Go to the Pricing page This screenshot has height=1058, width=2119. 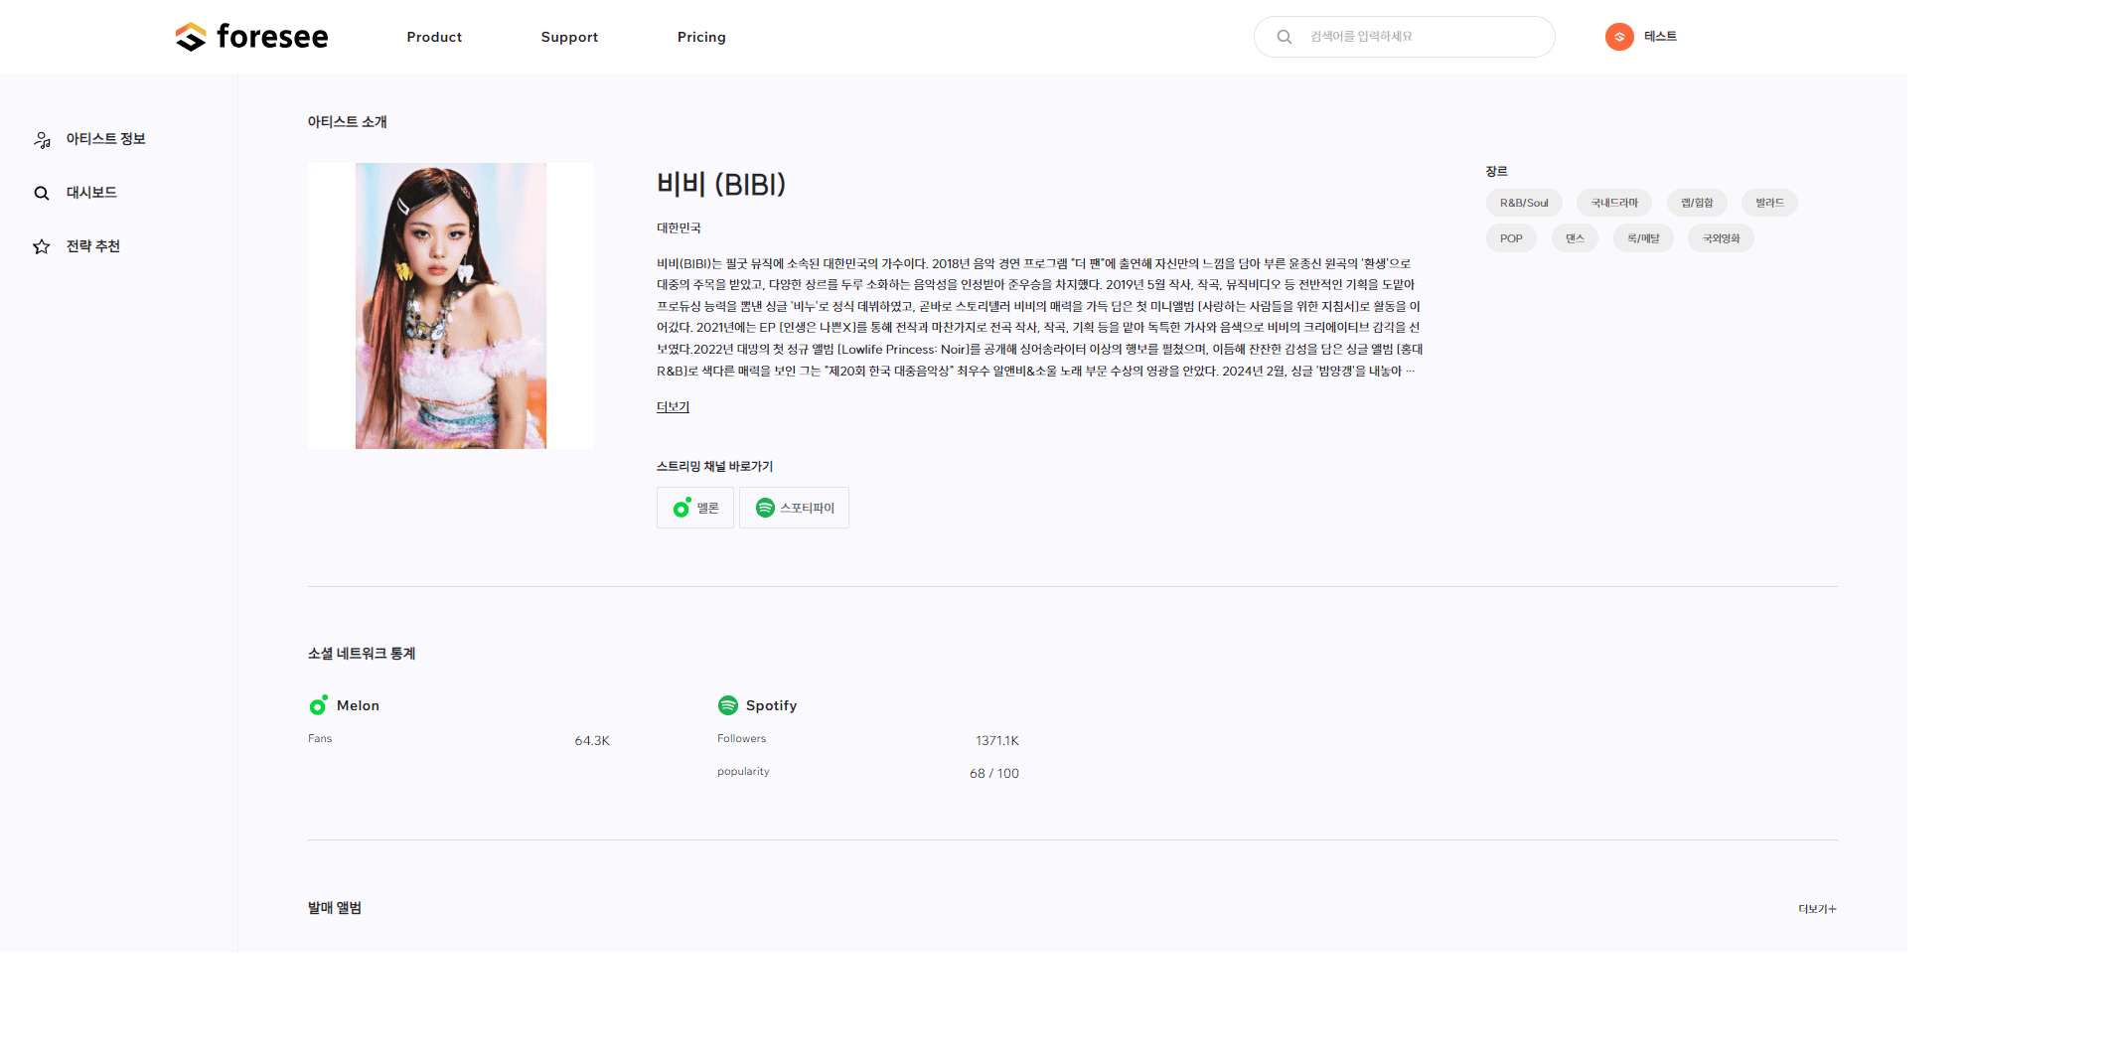701,37
